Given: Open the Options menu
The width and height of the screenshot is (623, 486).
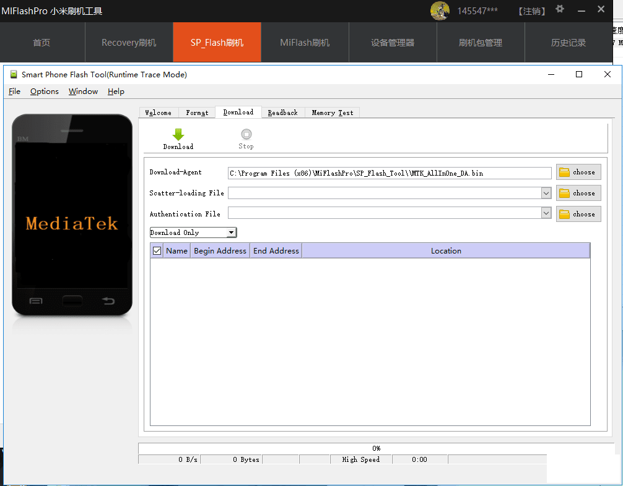Looking at the screenshot, I should coord(45,92).
